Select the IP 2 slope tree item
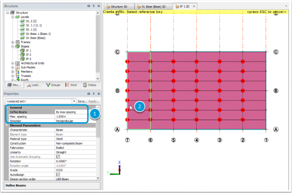 click(x=28, y=55)
